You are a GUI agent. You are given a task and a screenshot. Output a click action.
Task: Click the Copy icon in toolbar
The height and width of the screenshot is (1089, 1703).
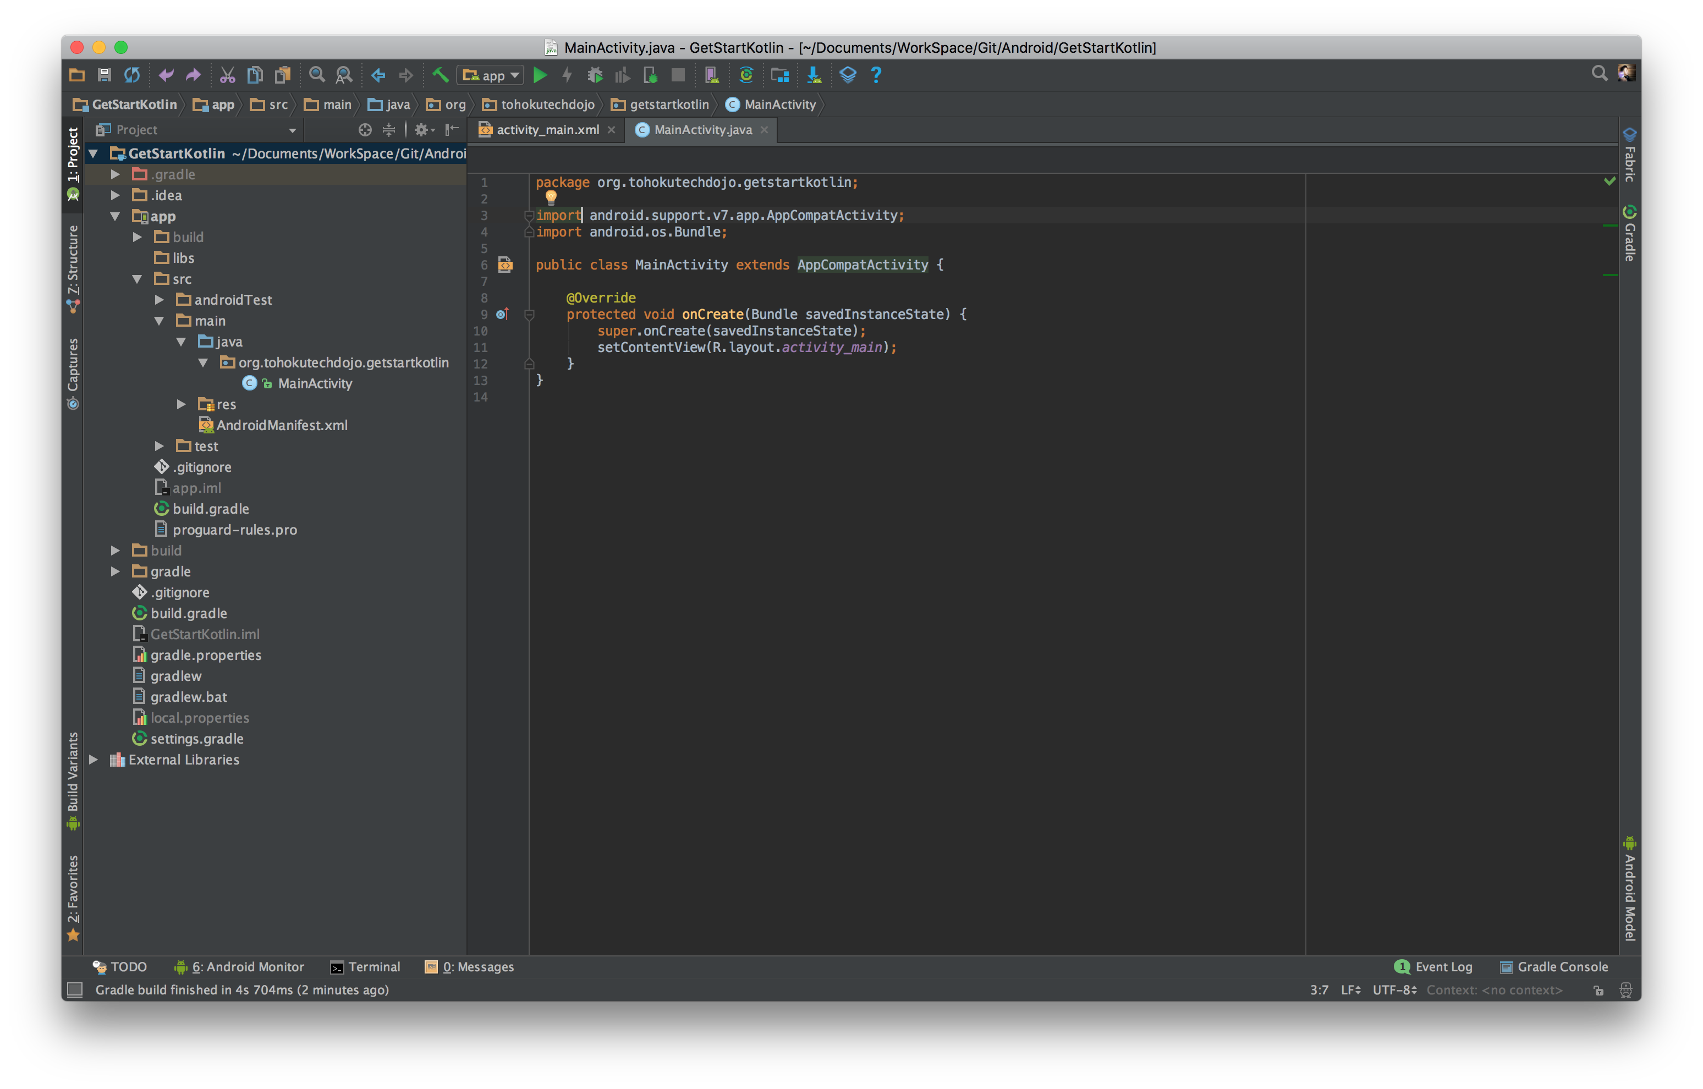[255, 75]
